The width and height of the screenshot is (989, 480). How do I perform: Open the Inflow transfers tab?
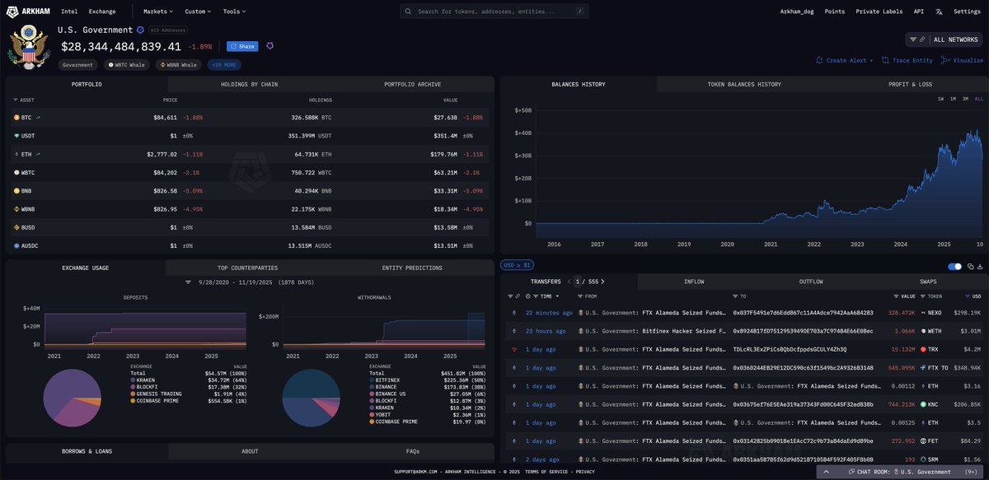tap(694, 282)
